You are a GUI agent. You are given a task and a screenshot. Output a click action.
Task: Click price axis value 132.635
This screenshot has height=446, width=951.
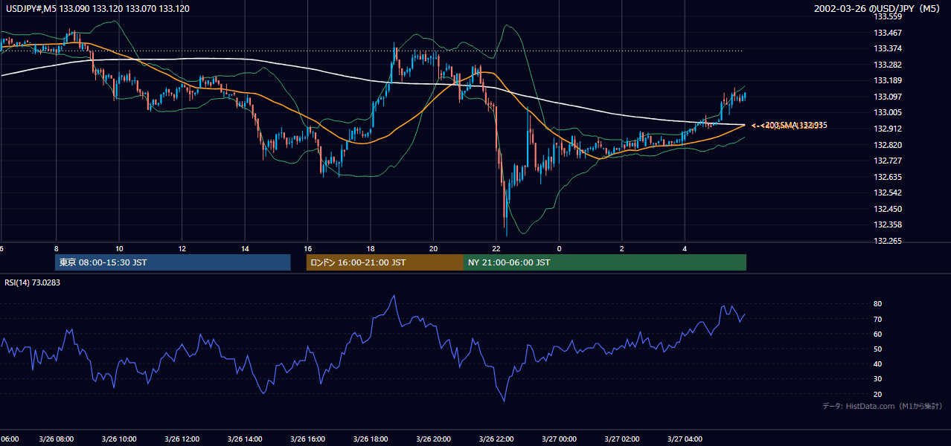pos(887,177)
